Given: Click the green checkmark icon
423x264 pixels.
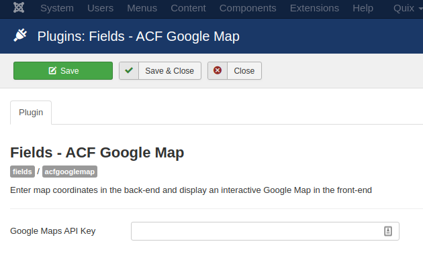Looking at the screenshot, I should click(x=129, y=70).
